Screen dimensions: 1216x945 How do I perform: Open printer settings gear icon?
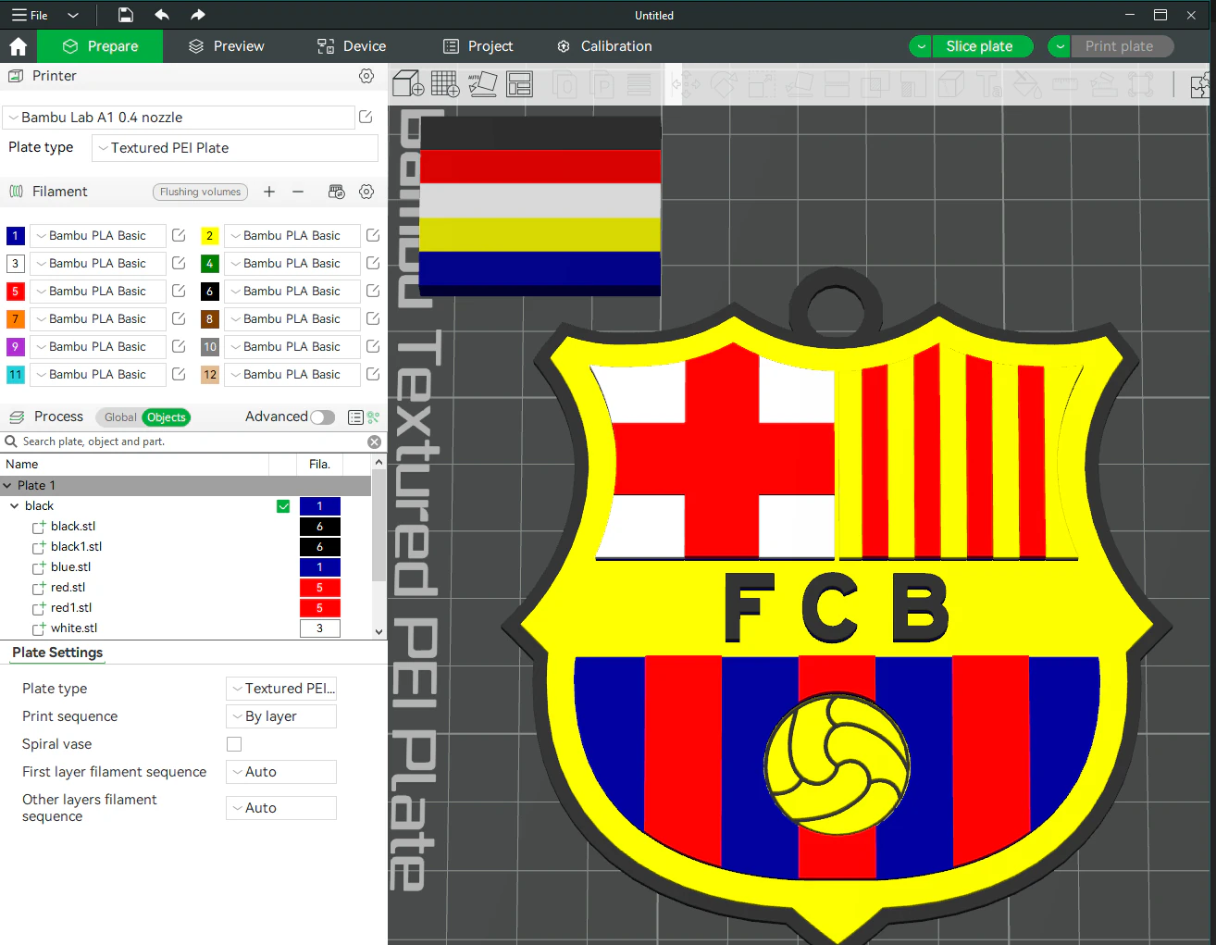pos(366,76)
